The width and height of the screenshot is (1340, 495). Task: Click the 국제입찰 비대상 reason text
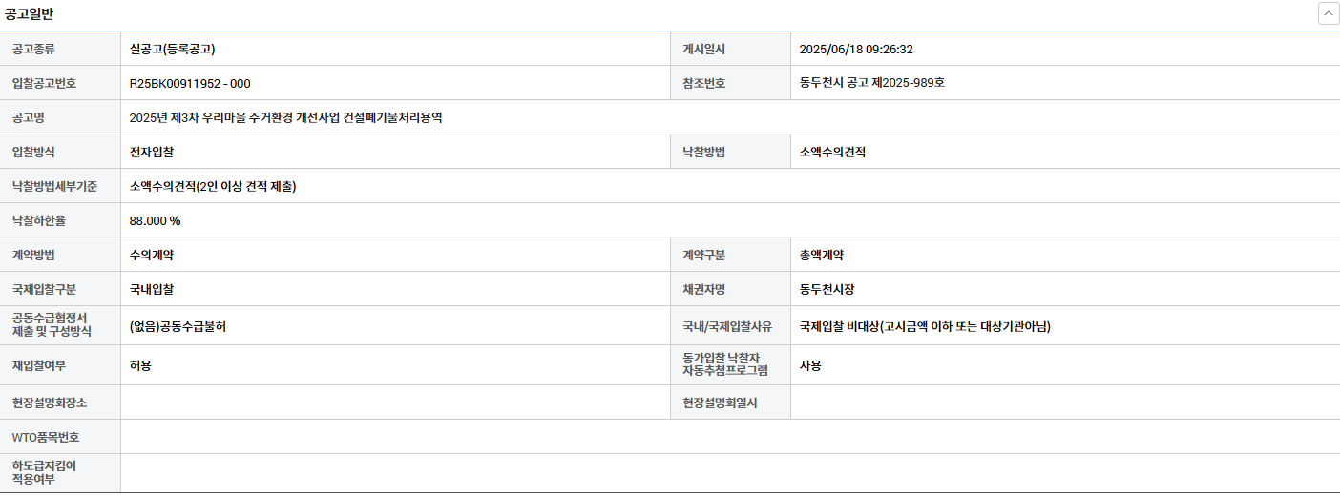click(925, 326)
